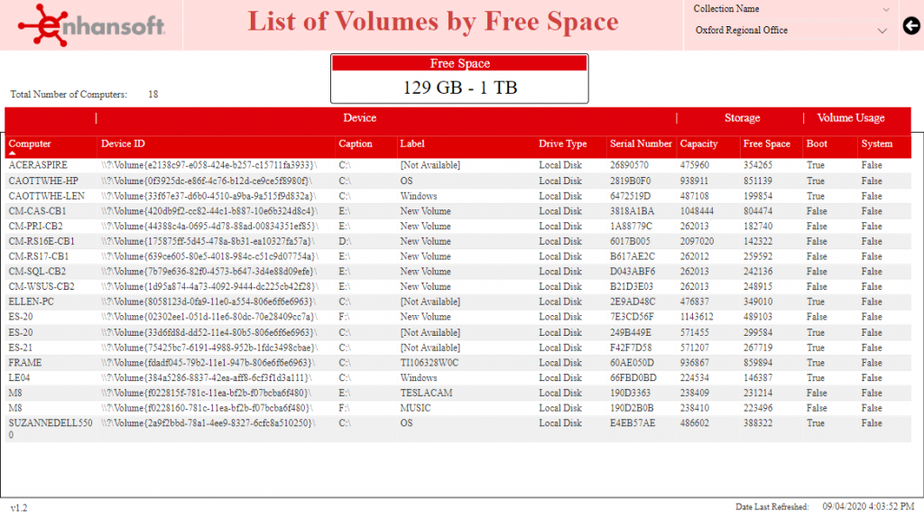Sort by Boot column header
924x520 pixels.
pyautogui.click(x=816, y=144)
